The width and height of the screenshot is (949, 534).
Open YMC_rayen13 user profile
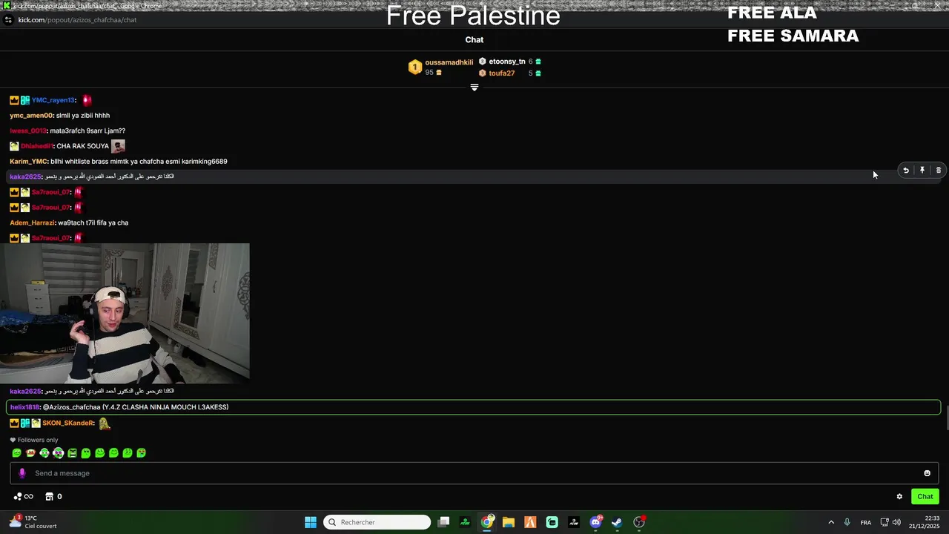[53, 100]
